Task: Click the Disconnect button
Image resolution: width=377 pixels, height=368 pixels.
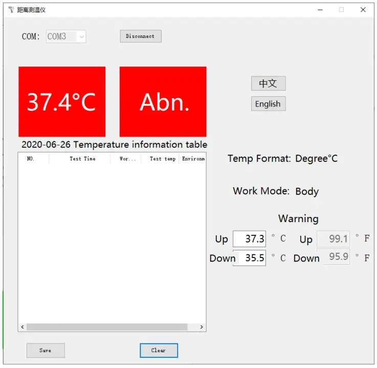Action: pyautogui.click(x=141, y=36)
